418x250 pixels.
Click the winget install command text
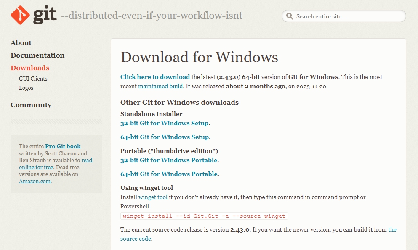click(204, 216)
